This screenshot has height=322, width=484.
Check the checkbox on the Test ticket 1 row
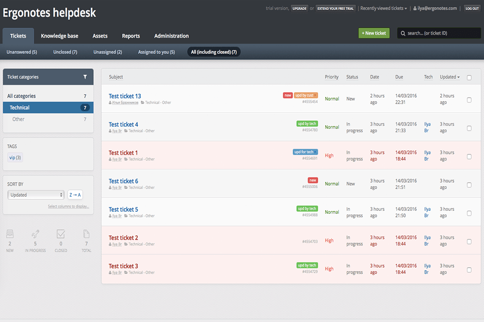[x=469, y=155]
